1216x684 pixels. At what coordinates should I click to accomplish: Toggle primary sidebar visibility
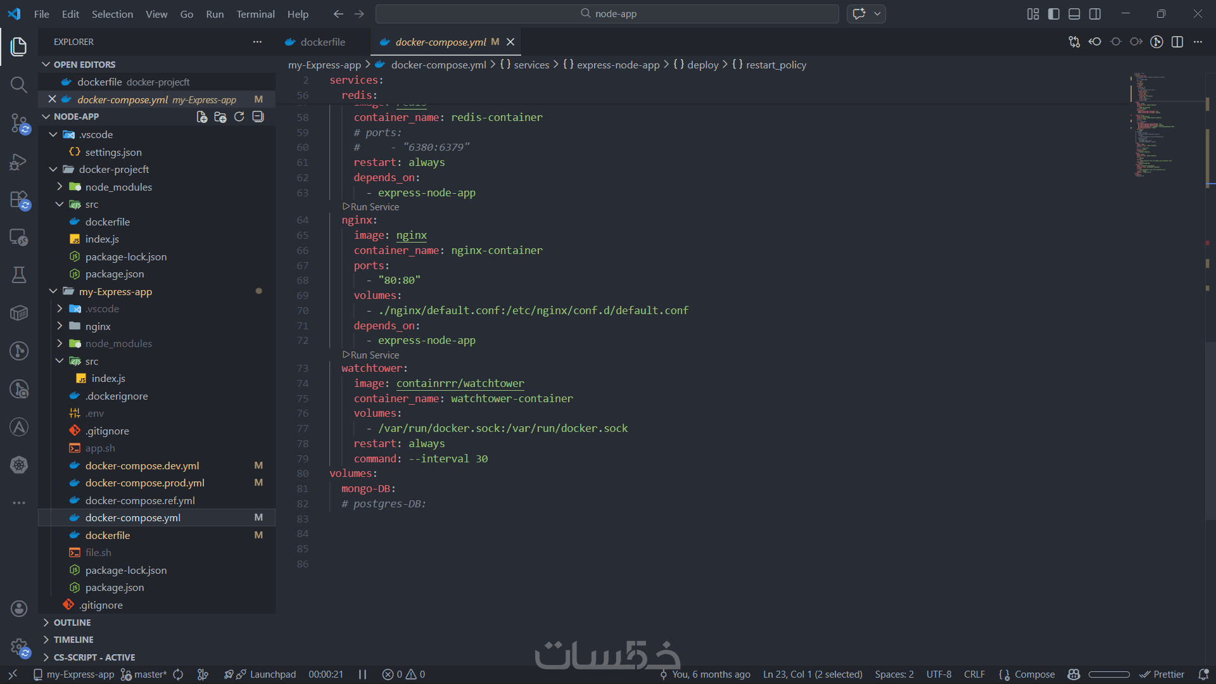[1054, 14]
